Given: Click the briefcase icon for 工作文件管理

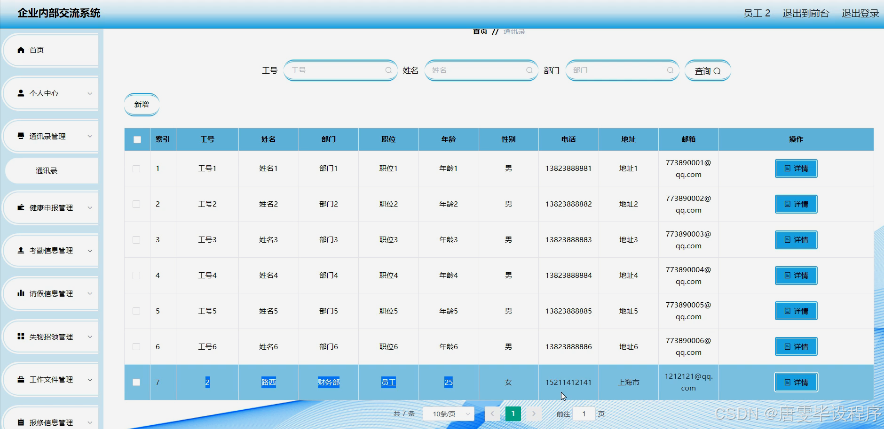Looking at the screenshot, I should tap(21, 379).
